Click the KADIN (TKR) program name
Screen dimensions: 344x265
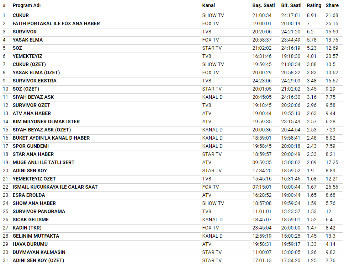pyautogui.click(x=27, y=228)
